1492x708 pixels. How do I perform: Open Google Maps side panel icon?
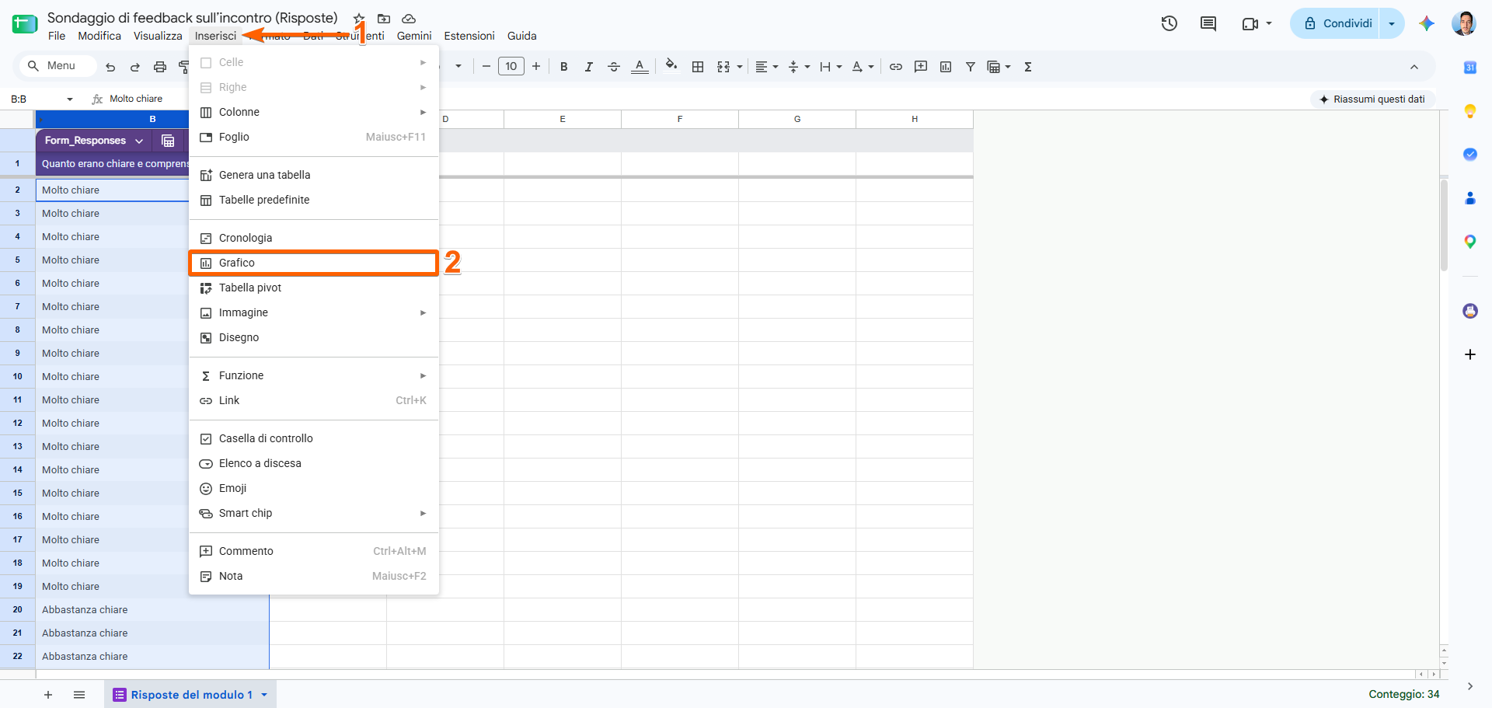pyautogui.click(x=1470, y=242)
